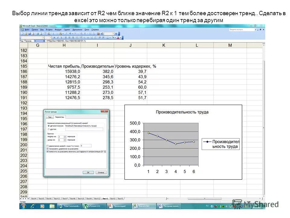Viewport: 290px width, 218px height.
Task: Click Отмена in the trendline dialog
Action: 101,172
